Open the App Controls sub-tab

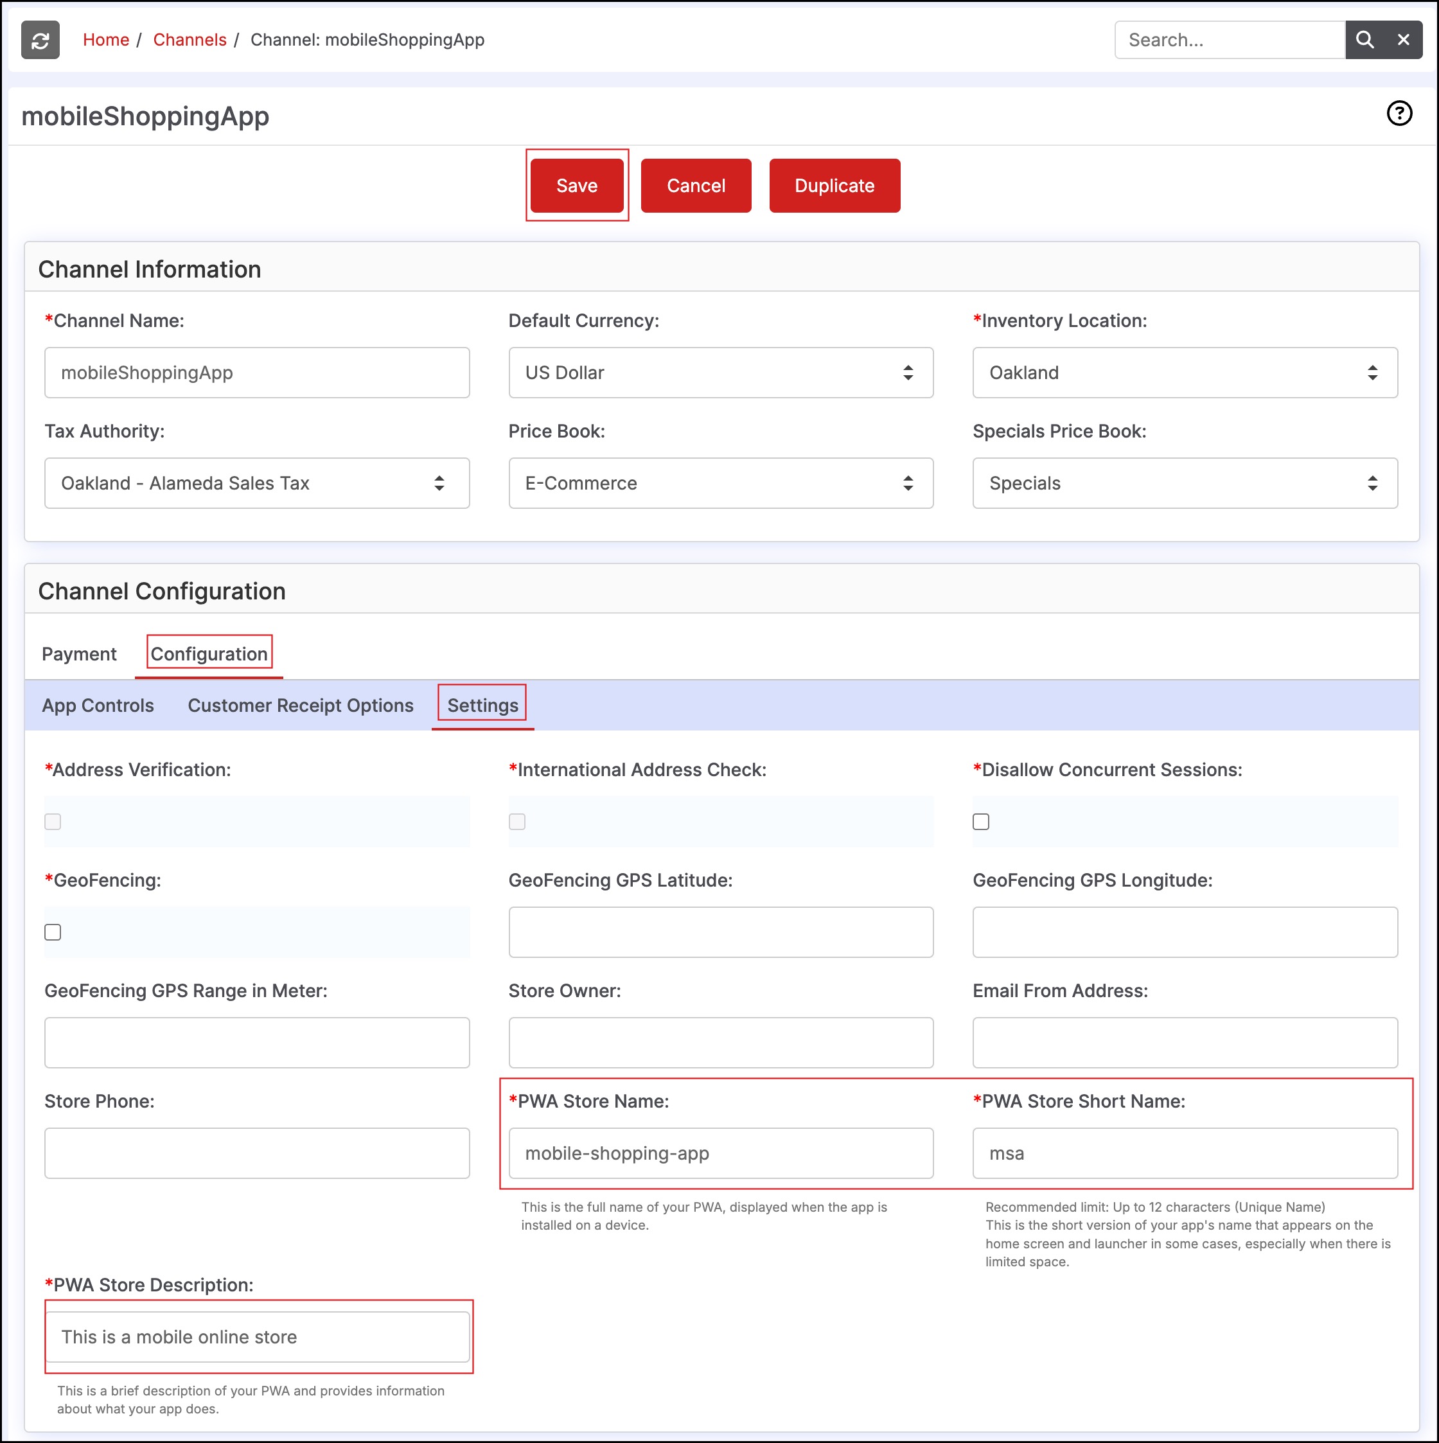(98, 706)
